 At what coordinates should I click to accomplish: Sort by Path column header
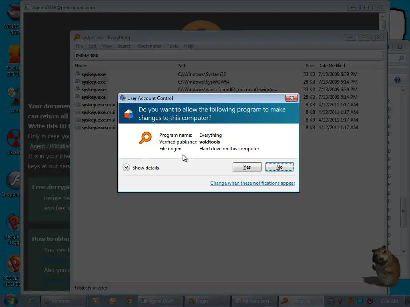coord(182,66)
